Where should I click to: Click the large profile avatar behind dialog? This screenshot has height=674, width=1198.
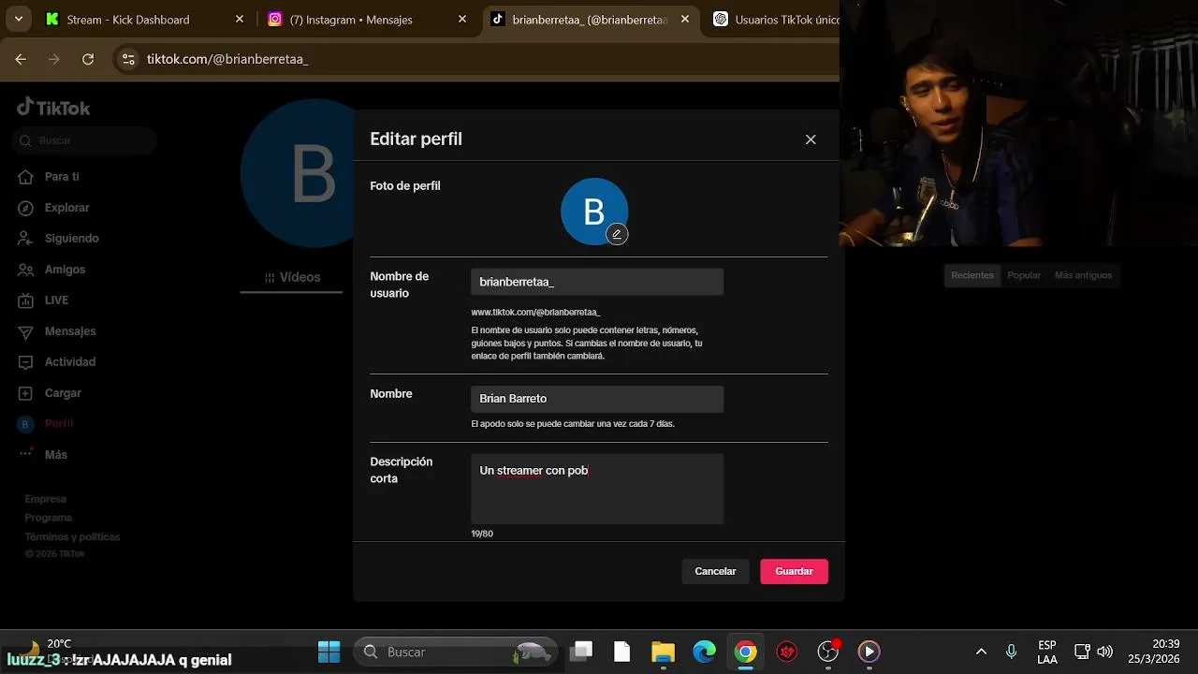pyautogui.click(x=298, y=173)
